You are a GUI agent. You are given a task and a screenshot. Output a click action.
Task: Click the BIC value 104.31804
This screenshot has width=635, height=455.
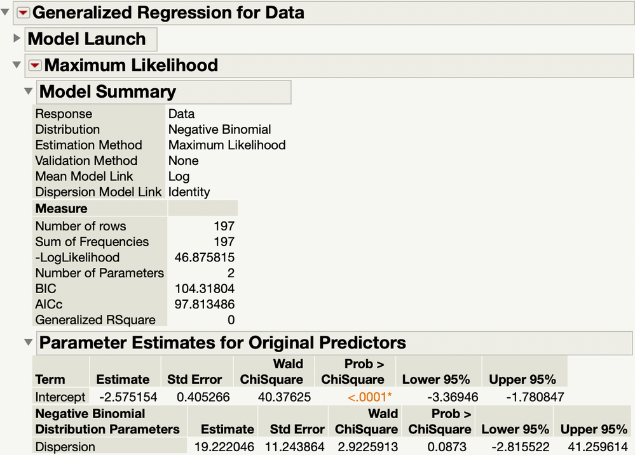point(205,289)
